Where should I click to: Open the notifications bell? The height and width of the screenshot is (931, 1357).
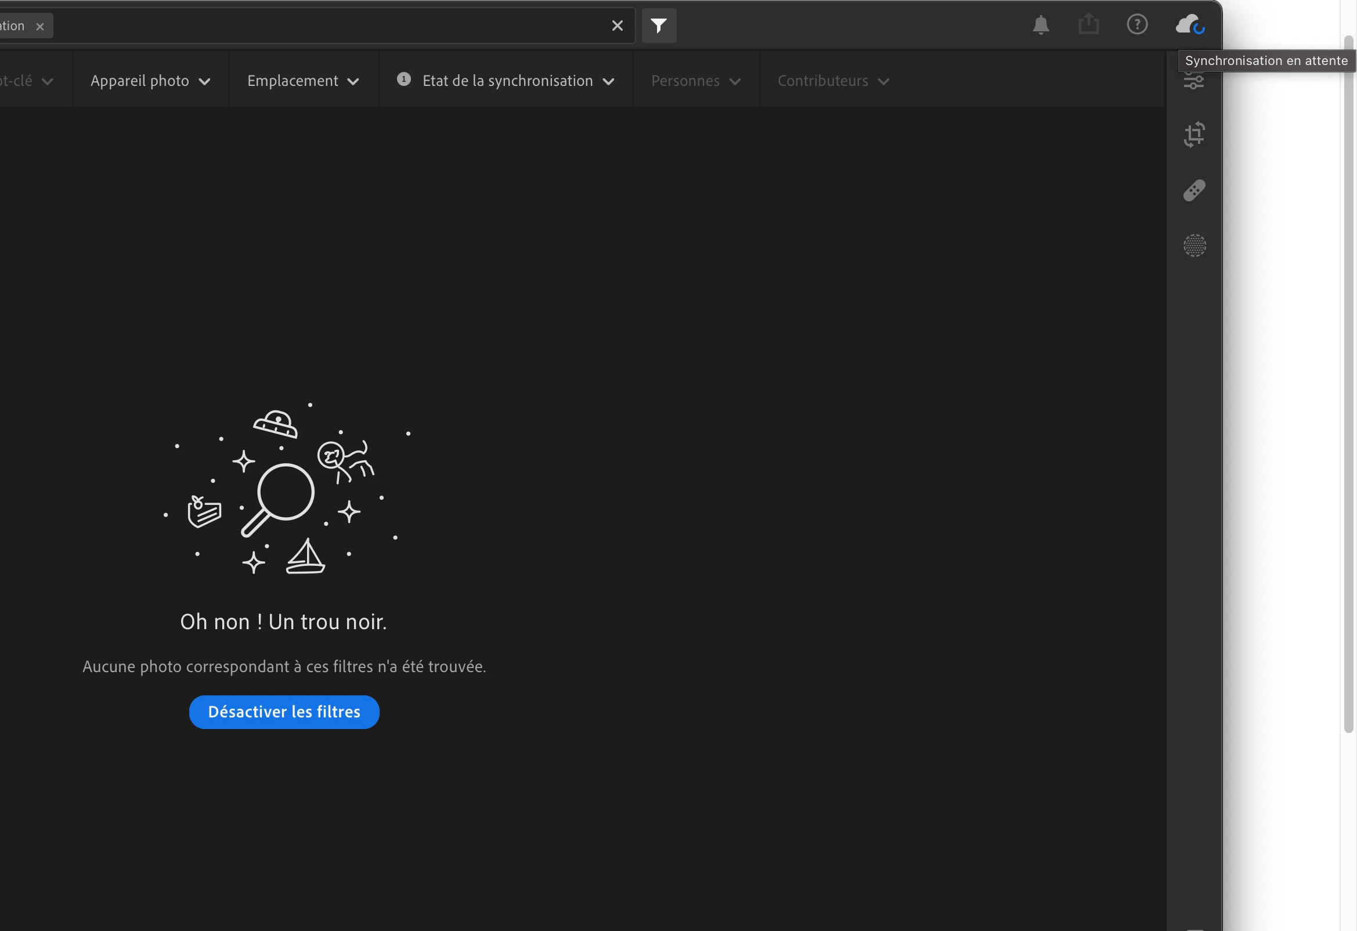[x=1041, y=25]
